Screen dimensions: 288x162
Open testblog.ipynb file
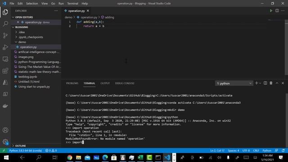tap(36, 76)
